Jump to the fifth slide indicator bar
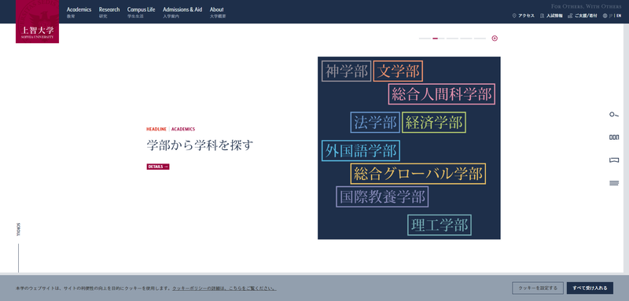The width and height of the screenshot is (629, 301). coord(480,39)
